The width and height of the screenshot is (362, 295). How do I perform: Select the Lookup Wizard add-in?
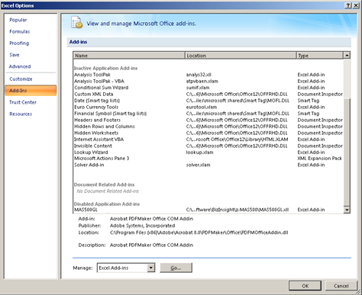[208, 152]
